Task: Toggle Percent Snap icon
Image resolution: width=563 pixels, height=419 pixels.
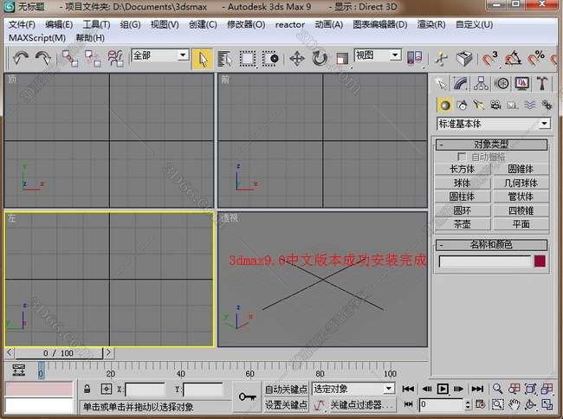Action: 535,59
